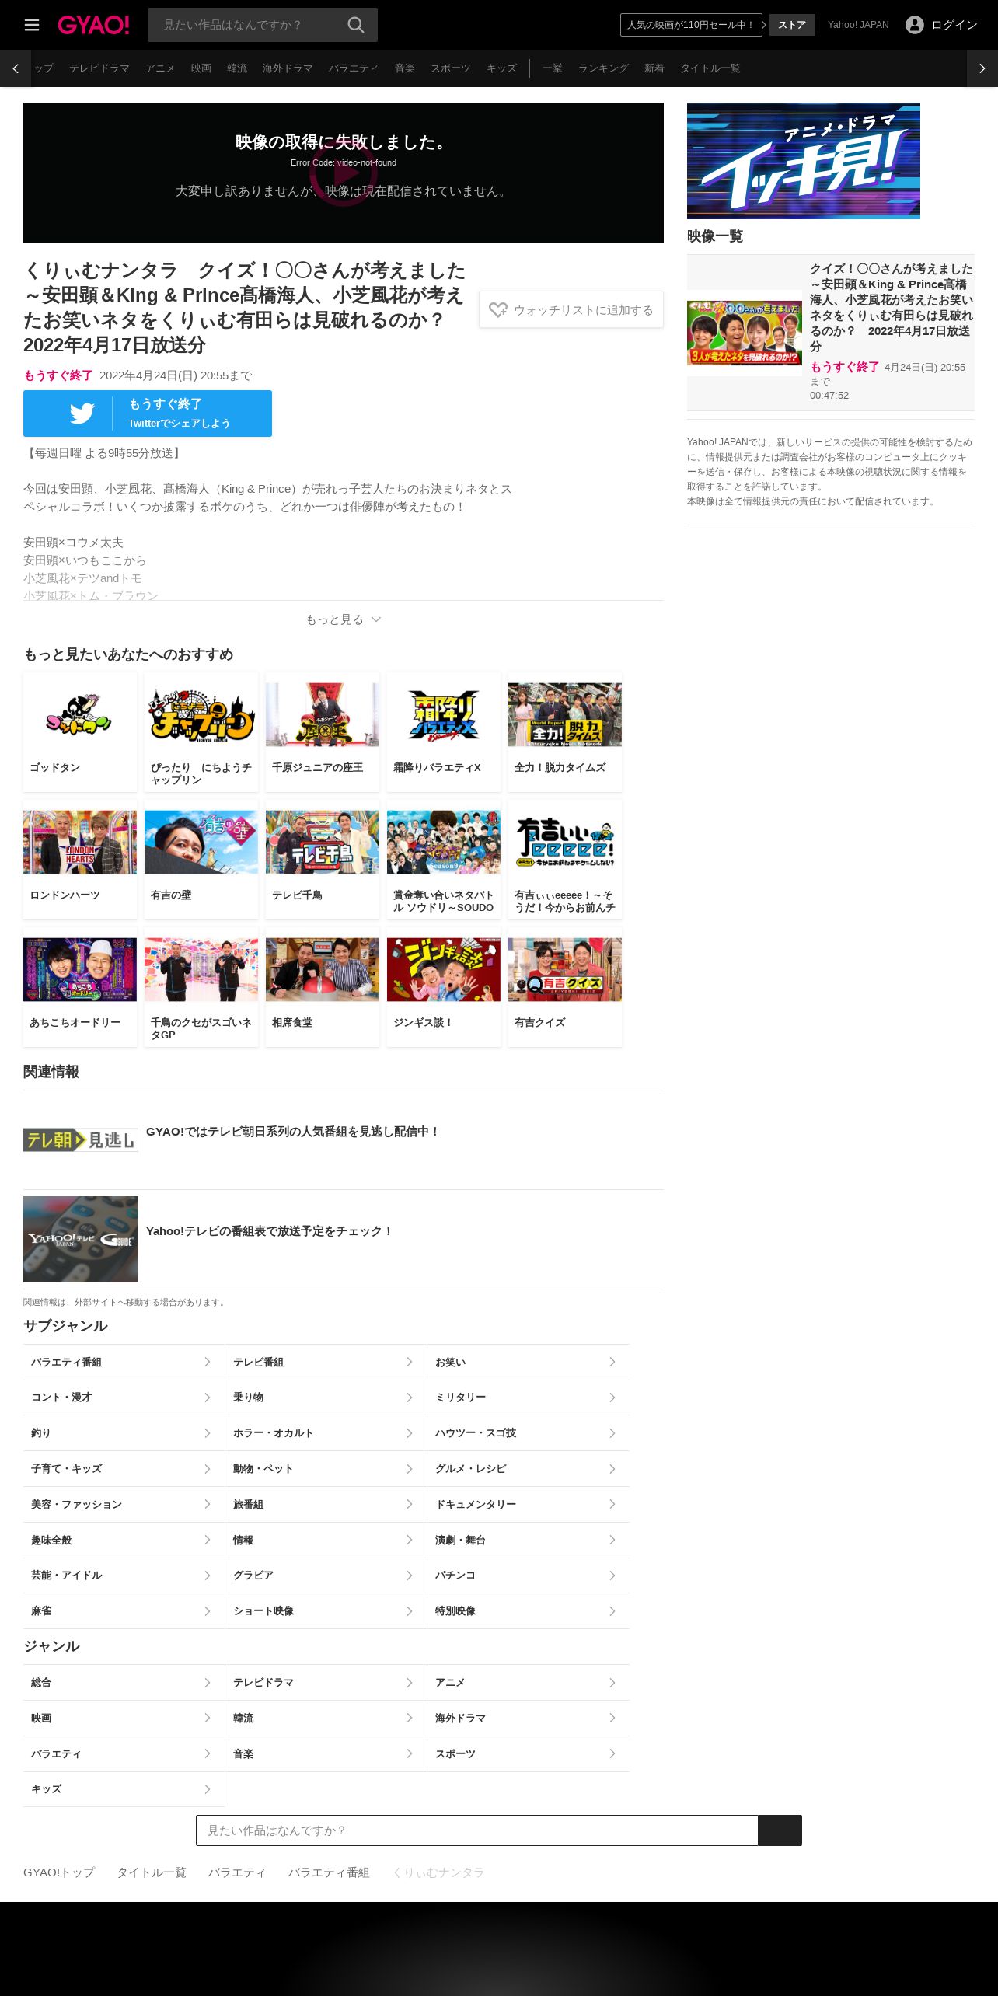This screenshot has height=1996, width=998.
Task: Click the watchlist heart plus icon
Action: [497, 310]
